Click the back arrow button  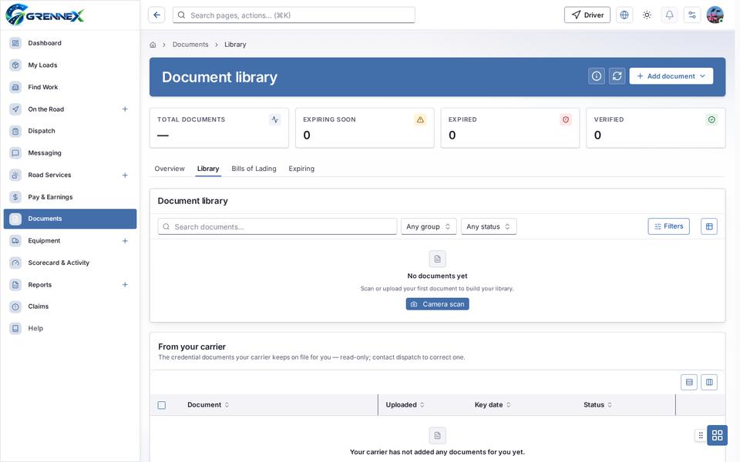click(156, 15)
